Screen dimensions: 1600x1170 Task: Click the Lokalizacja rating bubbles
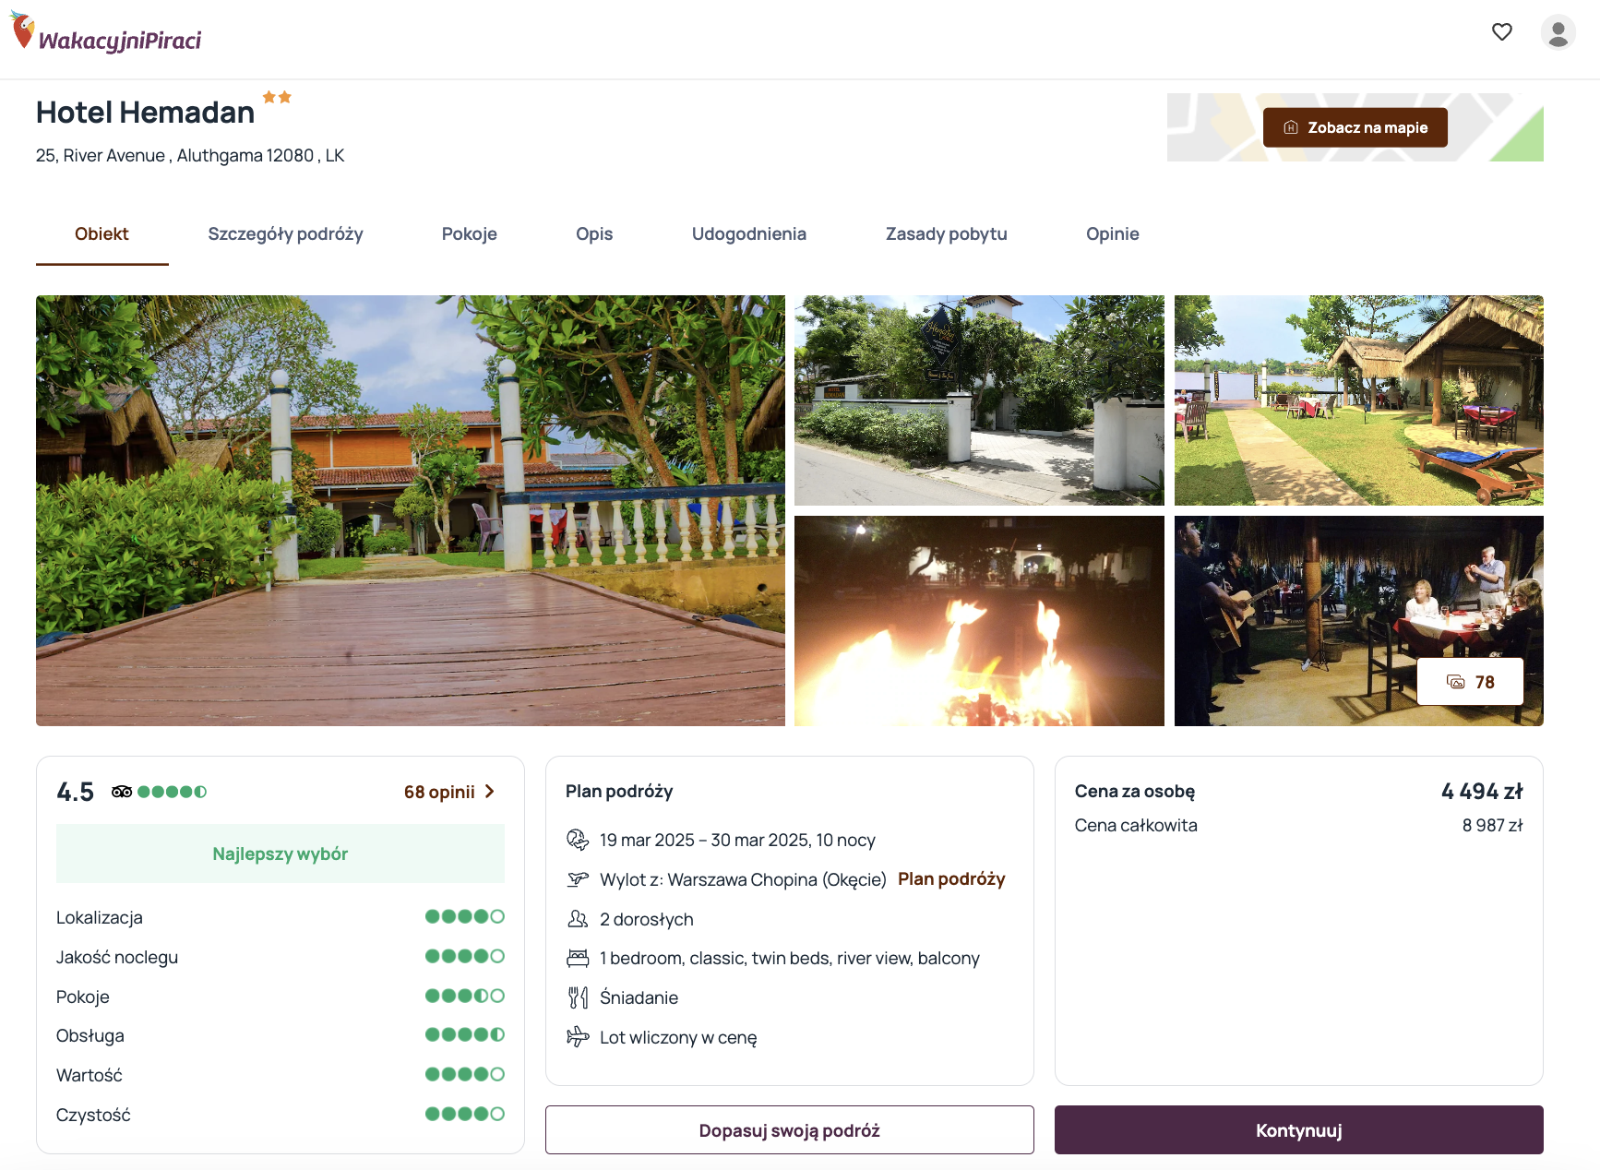(x=465, y=916)
